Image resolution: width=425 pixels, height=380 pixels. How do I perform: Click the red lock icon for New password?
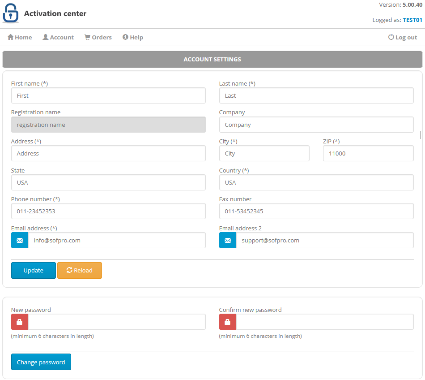click(20, 322)
